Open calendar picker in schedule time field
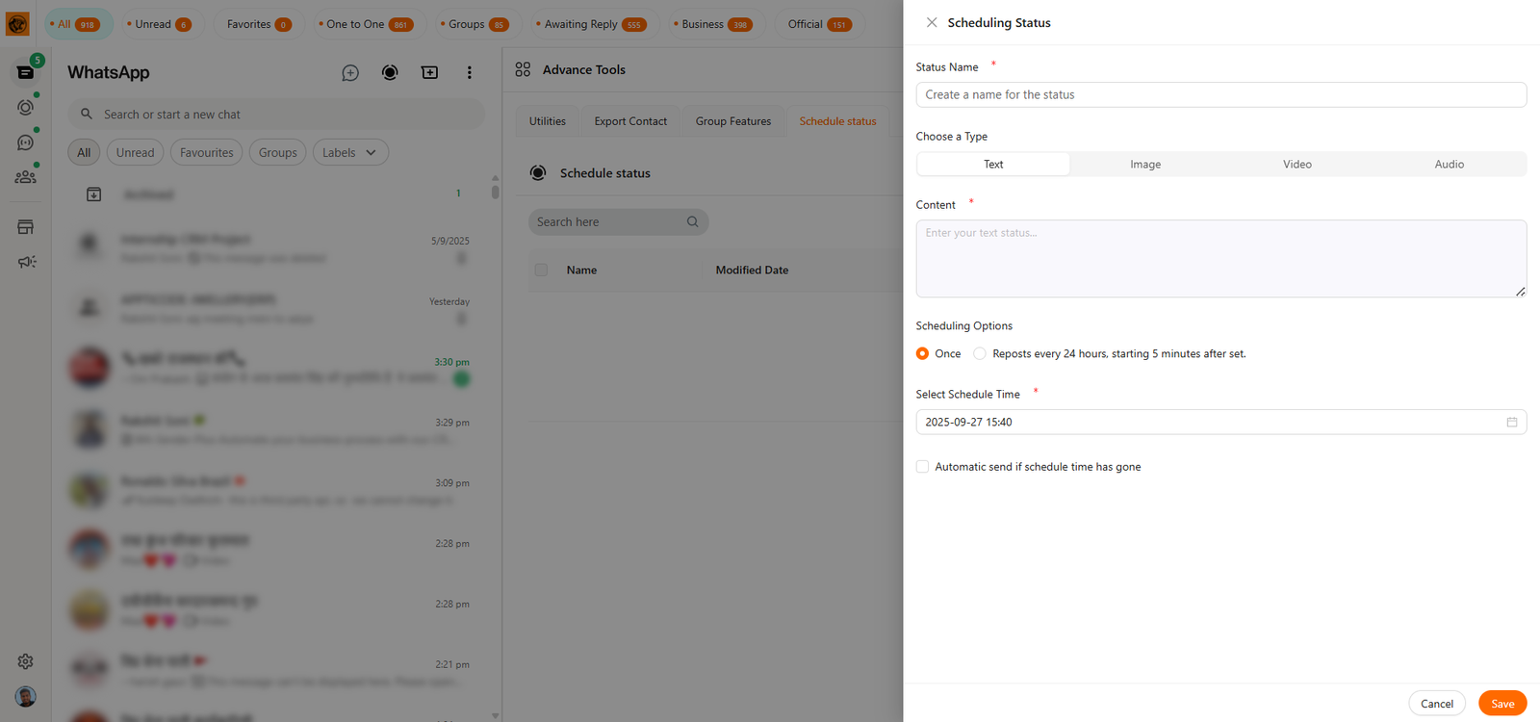The height and width of the screenshot is (722, 1540). (1511, 422)
